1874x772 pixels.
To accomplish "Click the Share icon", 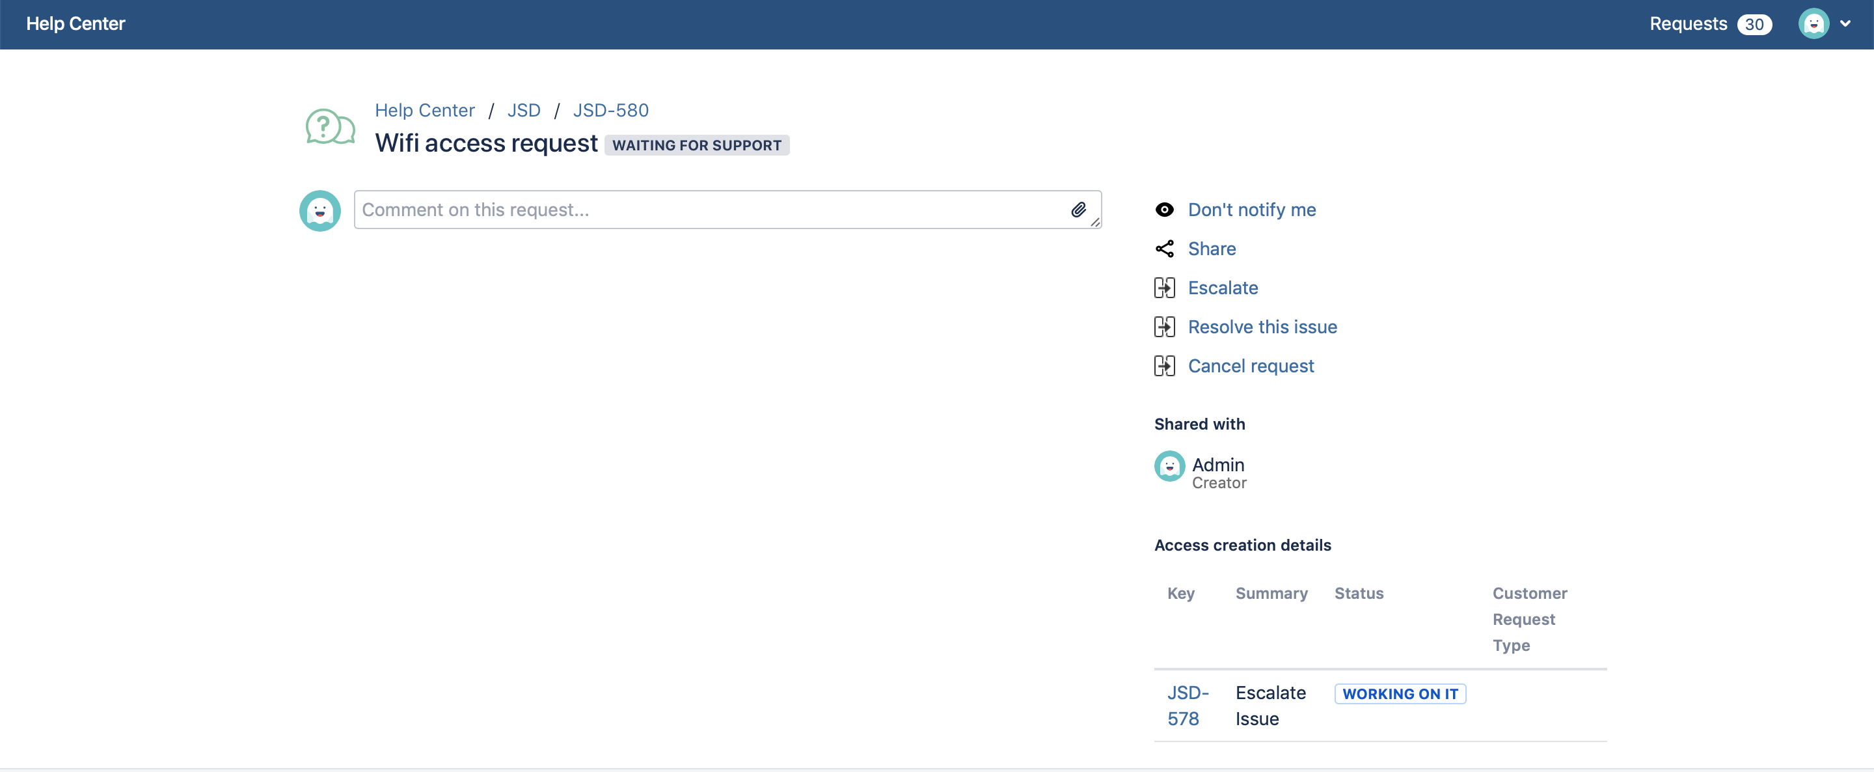I will tap(1164, 249).
